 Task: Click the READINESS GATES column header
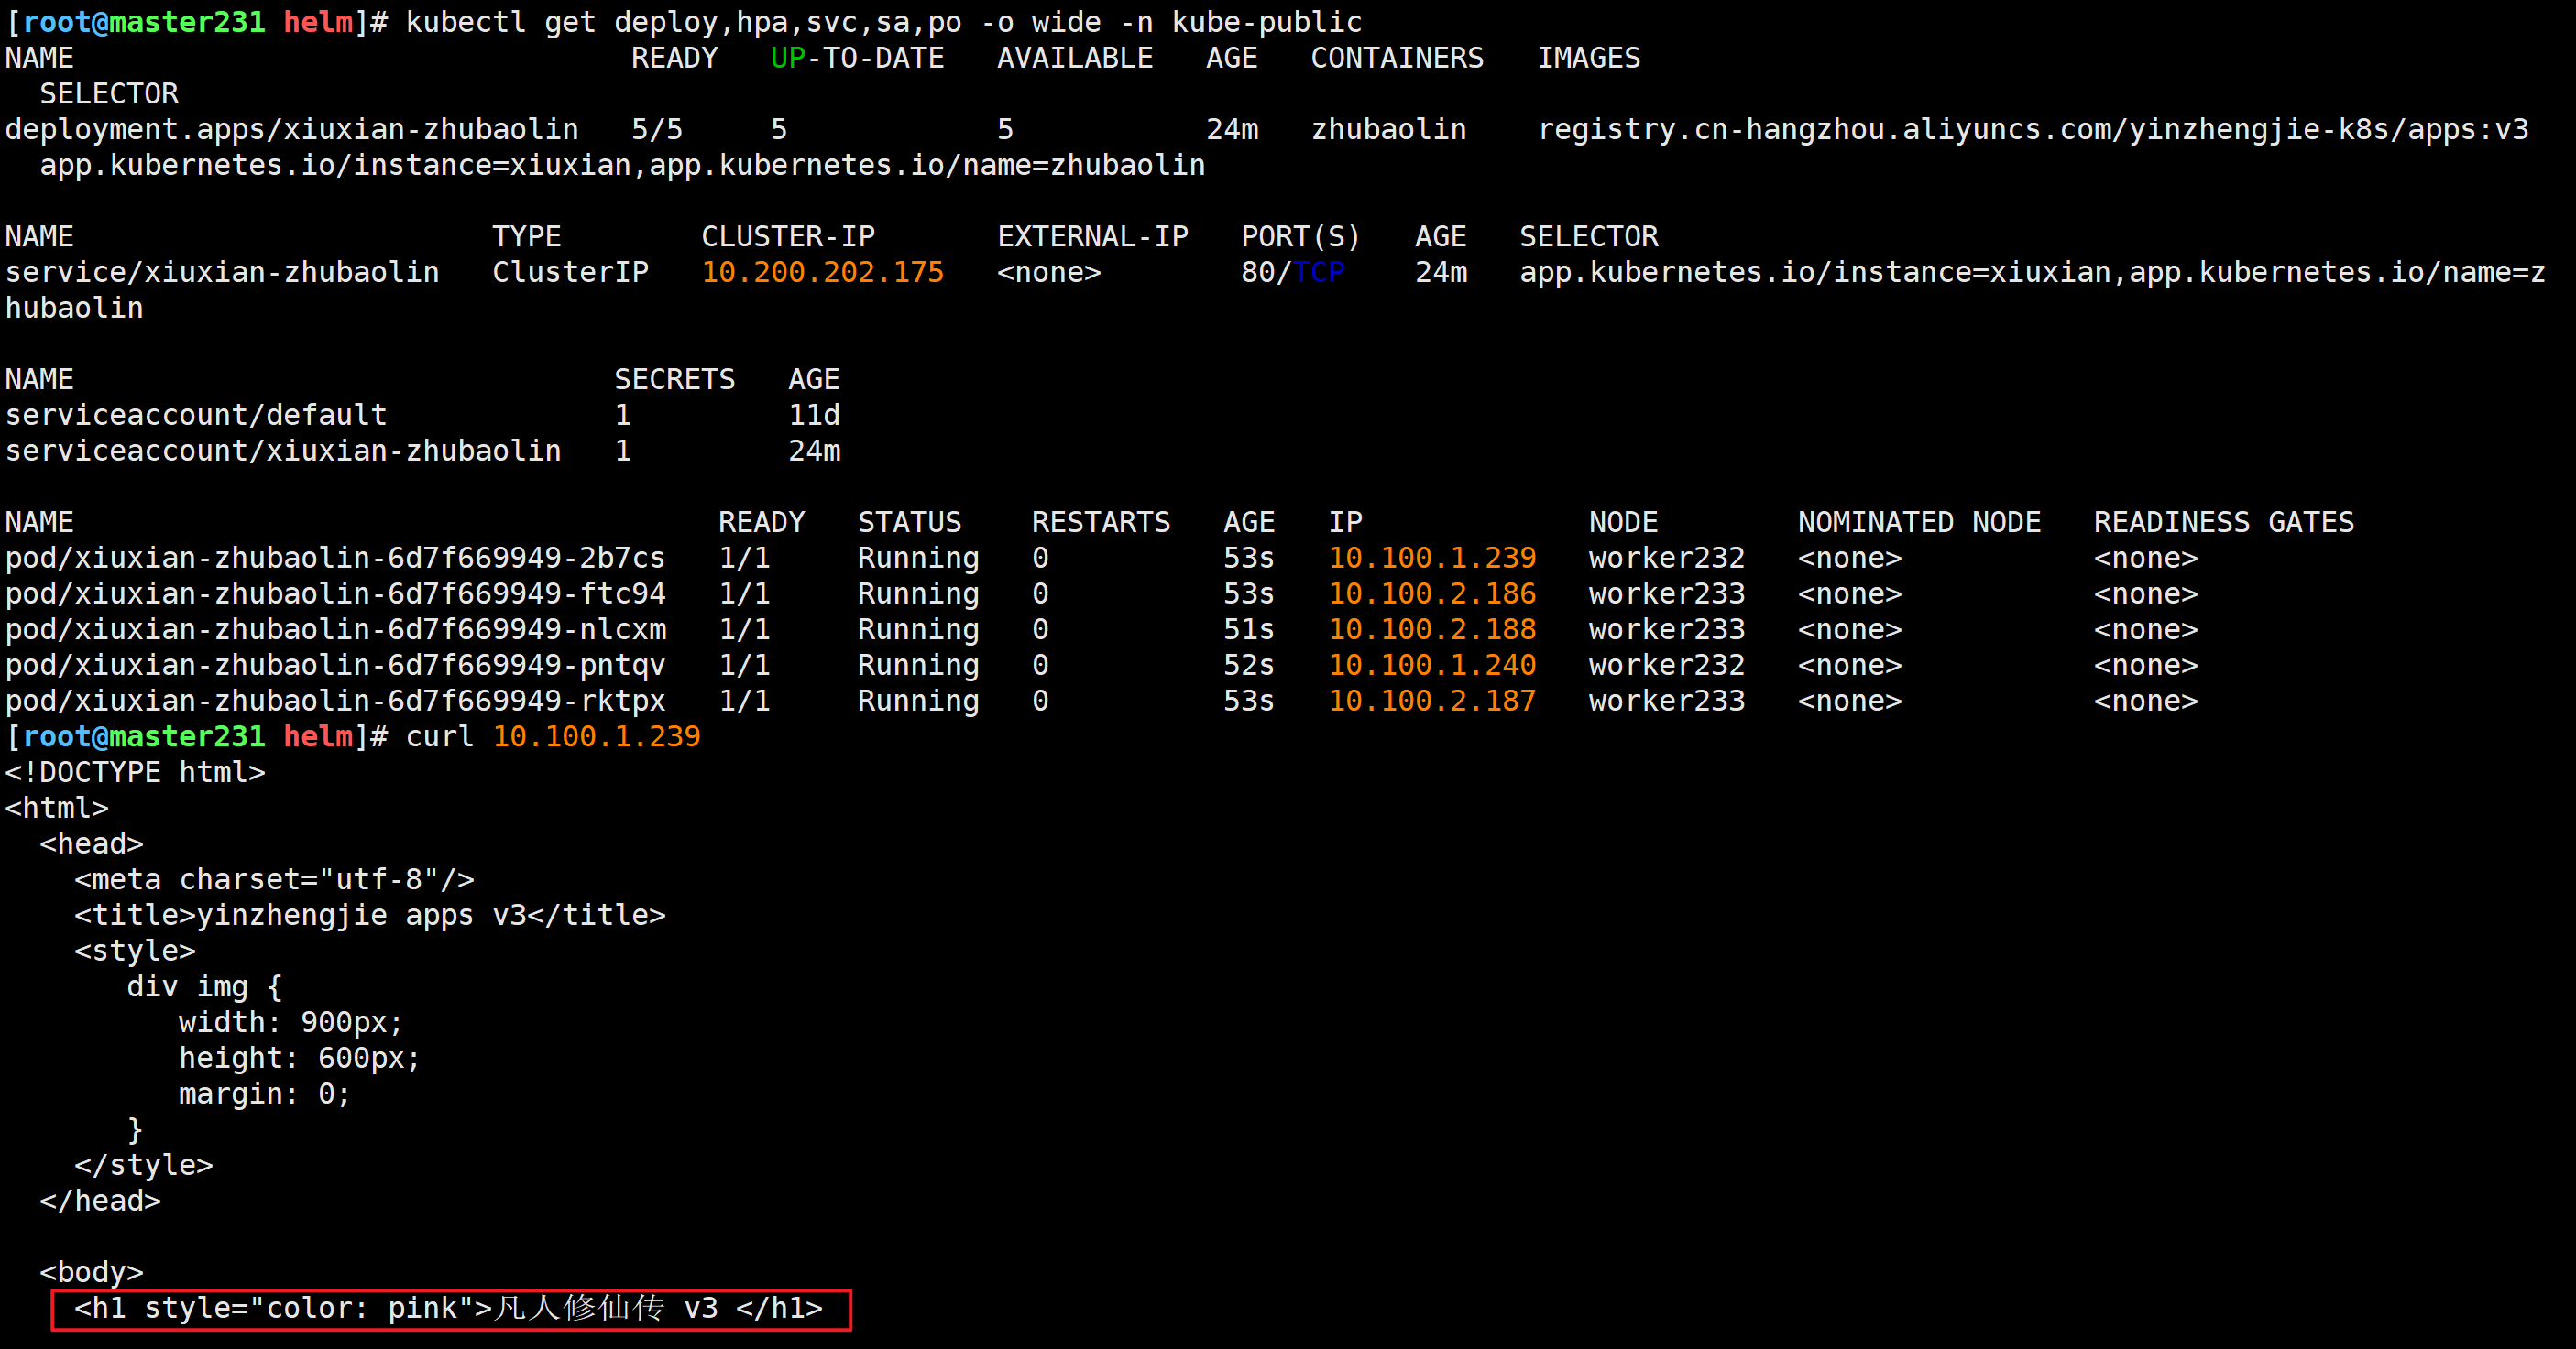2223,522
